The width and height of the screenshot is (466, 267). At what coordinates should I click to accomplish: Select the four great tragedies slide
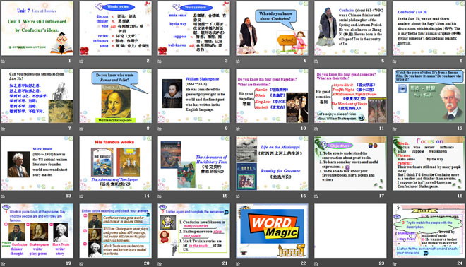pos(272,96)
